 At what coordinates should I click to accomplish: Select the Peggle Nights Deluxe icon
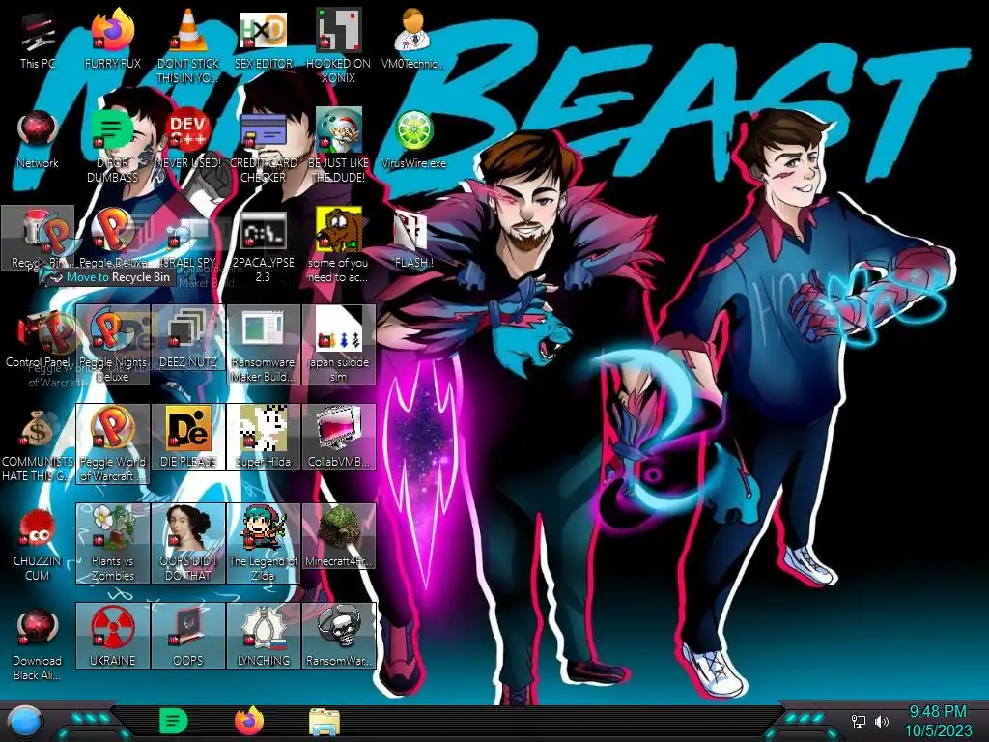(x=112, y=345)
